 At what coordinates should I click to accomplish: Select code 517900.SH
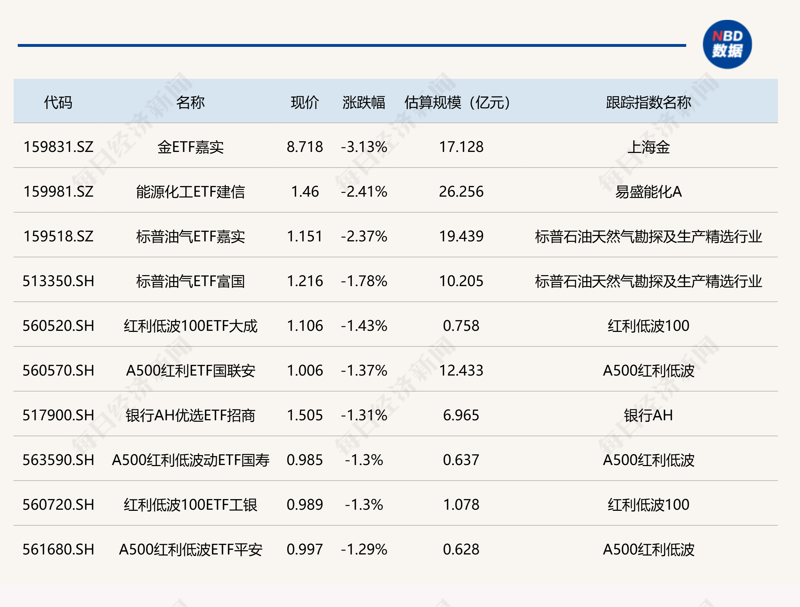point(58,415)
